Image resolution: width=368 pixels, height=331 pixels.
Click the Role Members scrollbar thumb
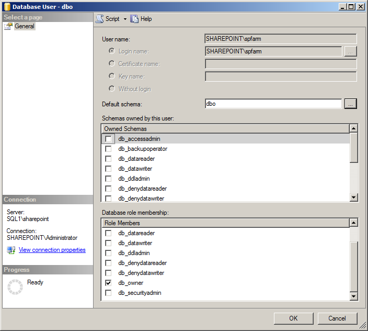(x=353, y=267)
